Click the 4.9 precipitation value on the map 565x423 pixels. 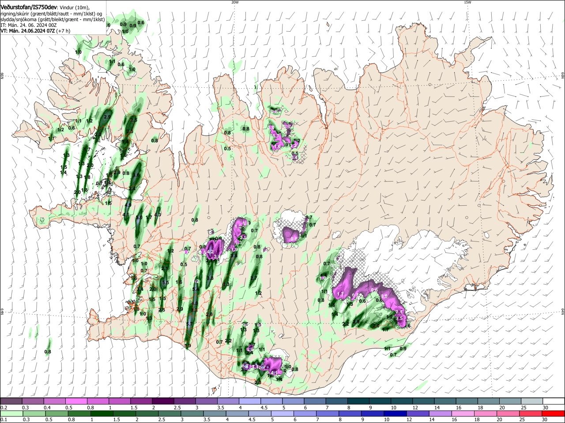point(128,205)
